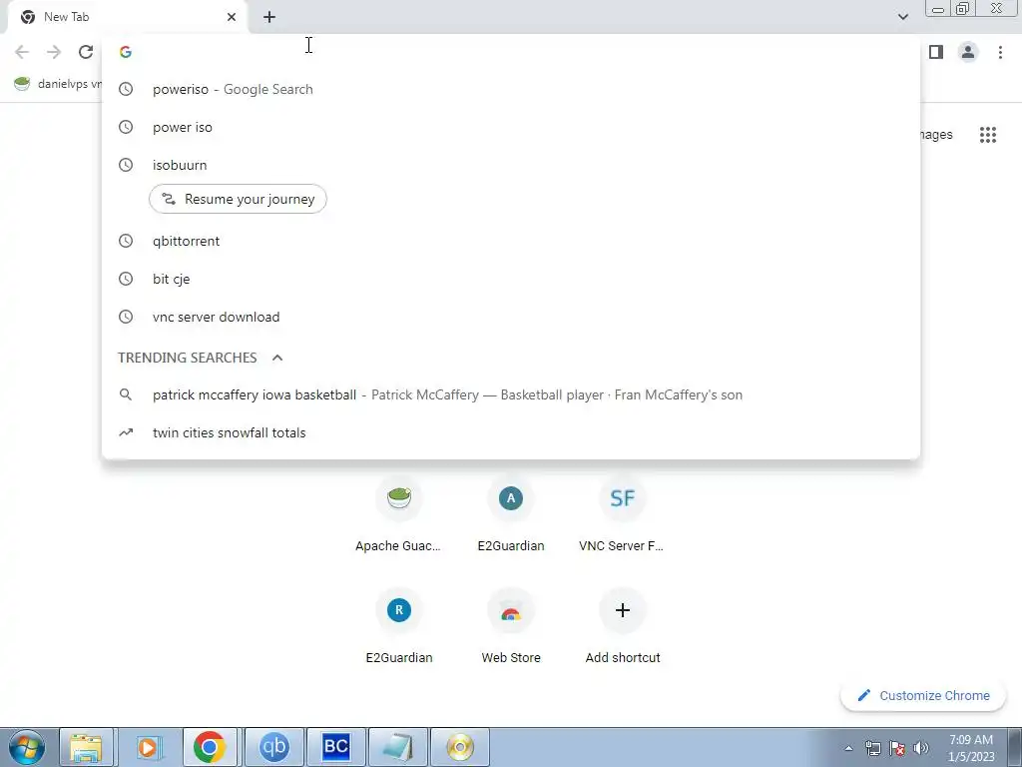Select the New Tab browser tab
This screenshot has height=767, width=1022.
(x=127, y=17)
